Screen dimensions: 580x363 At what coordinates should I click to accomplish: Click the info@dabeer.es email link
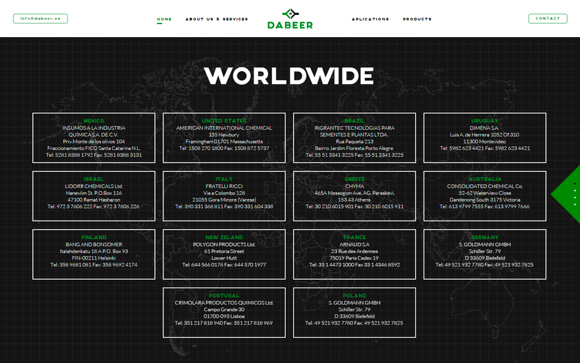tap(40, 18)
